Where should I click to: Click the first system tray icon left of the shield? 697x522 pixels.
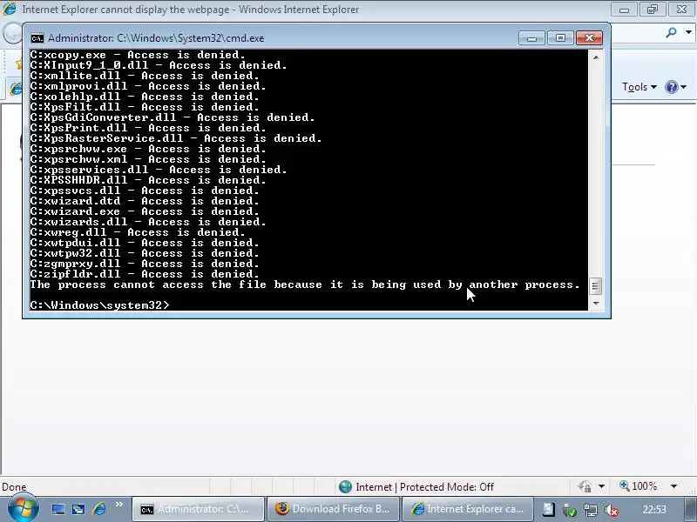[x=549, y=509]
